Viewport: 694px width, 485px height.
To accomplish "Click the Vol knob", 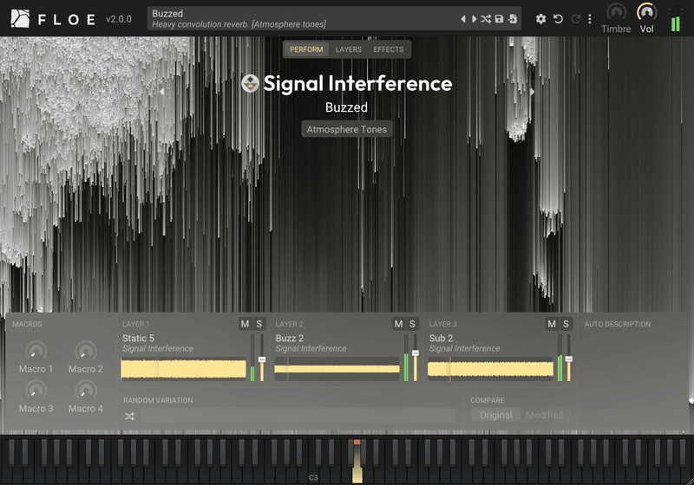I will 646,12.
